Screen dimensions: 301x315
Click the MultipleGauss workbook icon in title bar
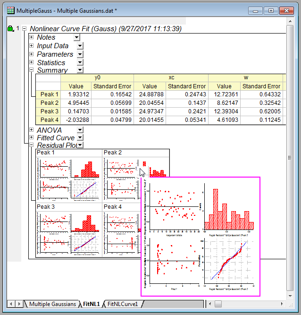pos(9,10)
